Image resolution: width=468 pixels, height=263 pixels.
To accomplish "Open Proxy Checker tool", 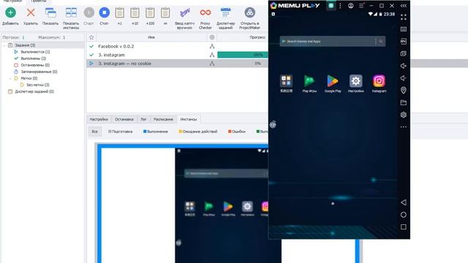I will [205, 12].
